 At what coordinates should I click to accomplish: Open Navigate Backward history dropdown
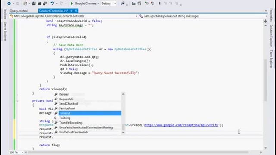point(13,3)
